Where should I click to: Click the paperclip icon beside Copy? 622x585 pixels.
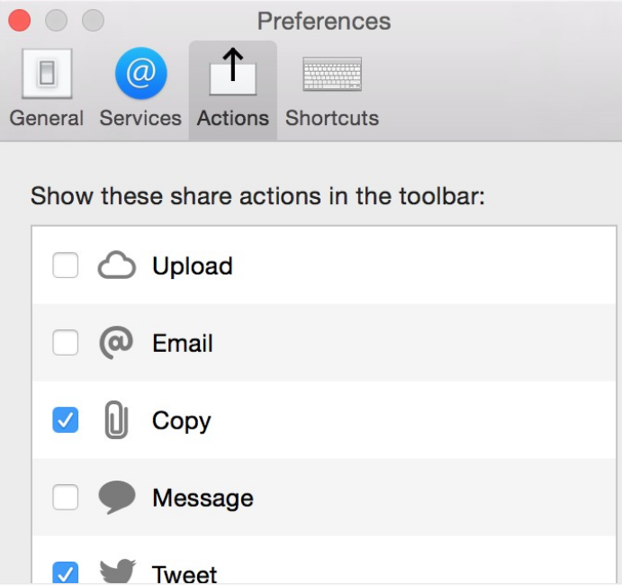coord(116,420)
